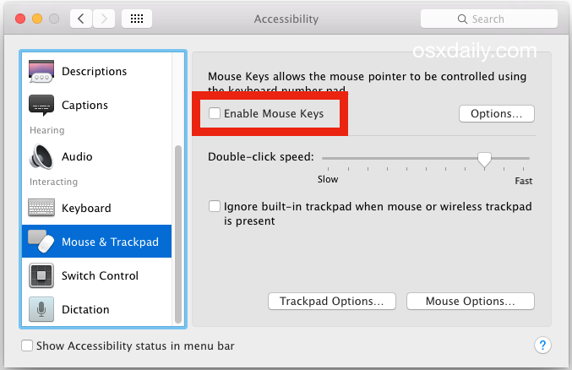The width and height of the screenshot is (572, 370).
Task: Go back with the left chevron
Action: coord(81,19)
